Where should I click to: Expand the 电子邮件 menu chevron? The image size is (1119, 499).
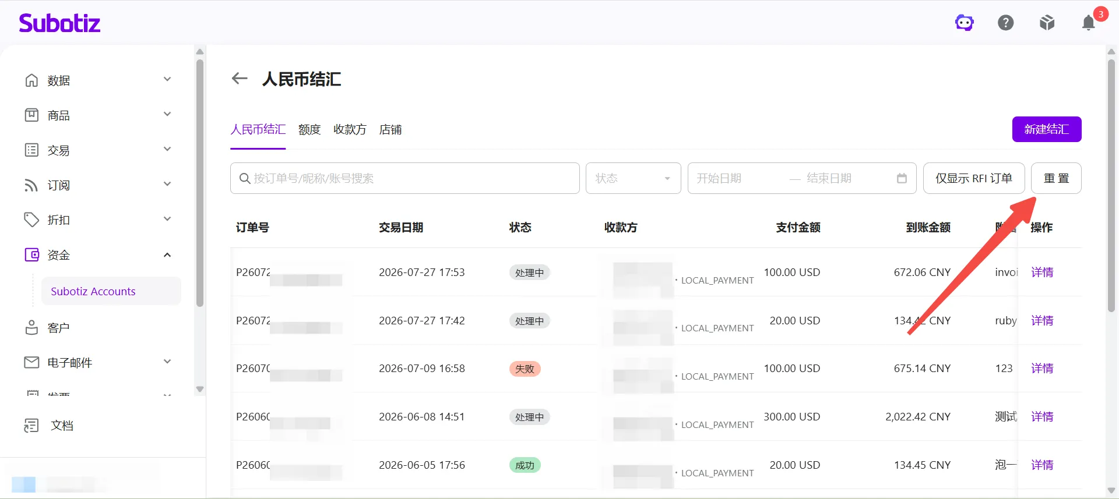point(167,362)
